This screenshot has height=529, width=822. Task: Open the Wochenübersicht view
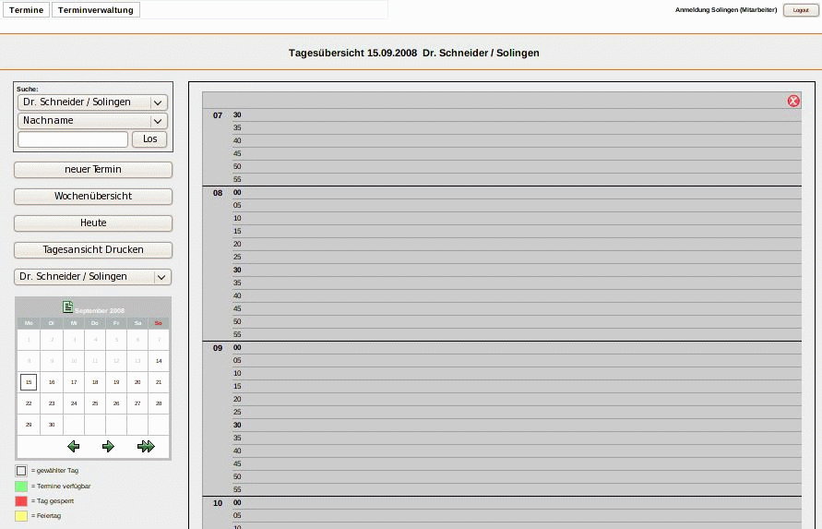point(93,197)
